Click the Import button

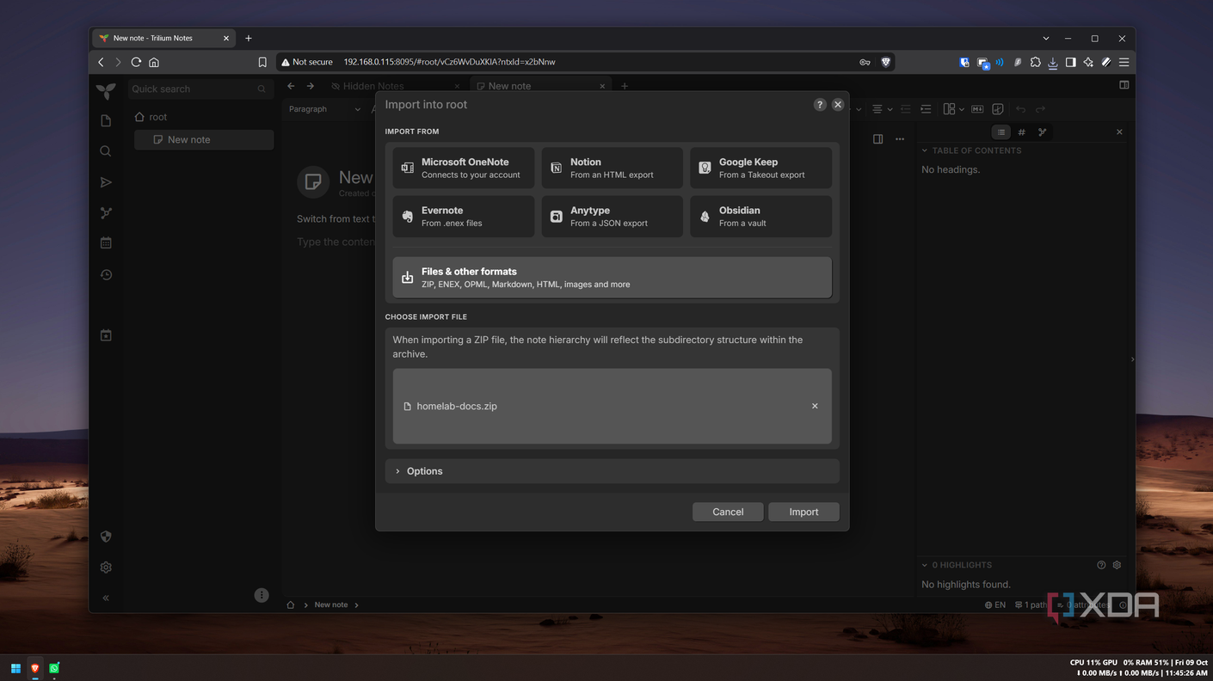[804, 512]
